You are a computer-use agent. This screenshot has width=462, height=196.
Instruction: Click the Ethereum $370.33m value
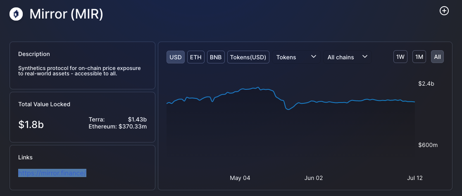click(133, 126)
